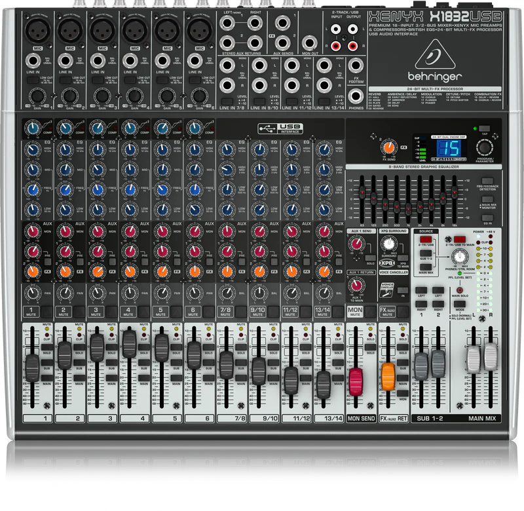Screen dimensions: 524x511
Task: Click the 63 Hz graphic EQ slider
Action: [362, 193]
